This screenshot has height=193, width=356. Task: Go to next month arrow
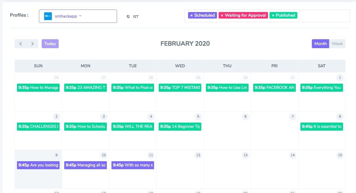coord(32,44)
